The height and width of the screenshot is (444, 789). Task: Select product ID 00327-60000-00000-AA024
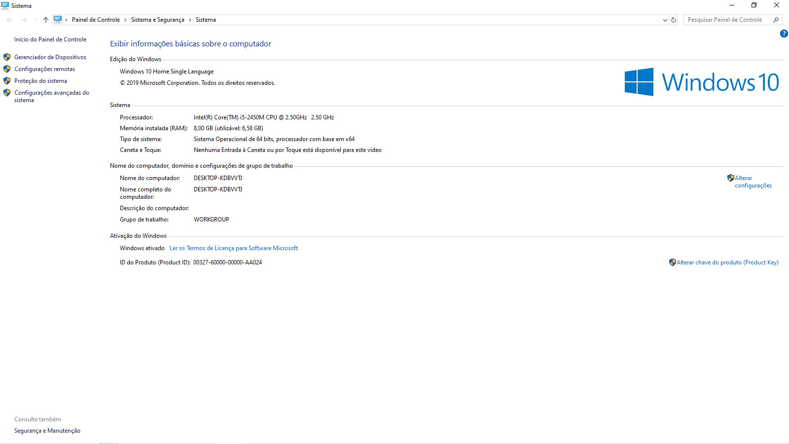coord(227,262)
